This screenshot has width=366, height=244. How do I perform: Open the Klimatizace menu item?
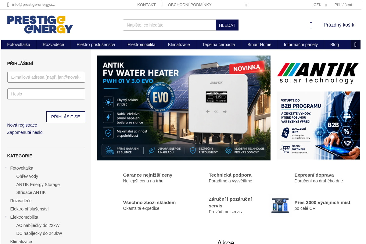click(x=179, y=45)
